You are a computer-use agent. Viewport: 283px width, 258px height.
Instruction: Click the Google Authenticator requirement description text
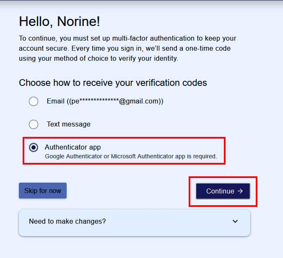[x=131, y=156]
